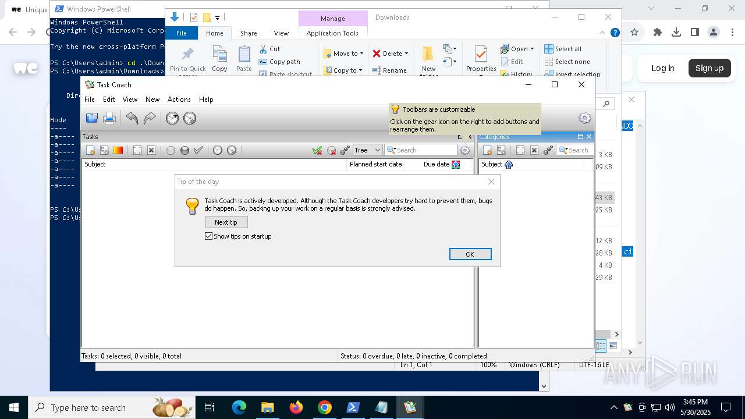Click Rename in File Explorer ribbon
Viewport: 745px width, 419px height.
pyautogui.click(x=389, y=70)
